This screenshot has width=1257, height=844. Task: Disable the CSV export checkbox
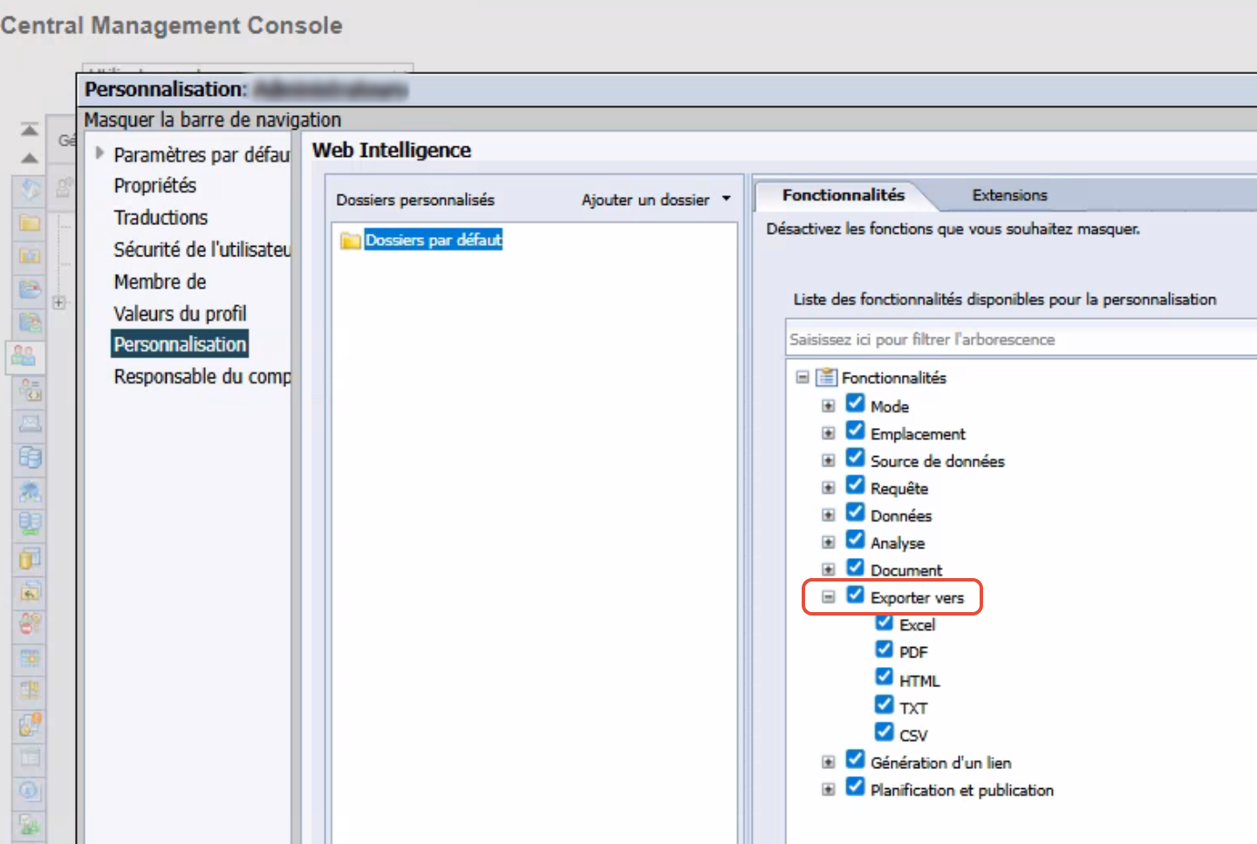click(x=885, y=732)
